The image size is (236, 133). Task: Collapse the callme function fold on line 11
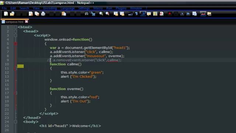coord(15,68)
